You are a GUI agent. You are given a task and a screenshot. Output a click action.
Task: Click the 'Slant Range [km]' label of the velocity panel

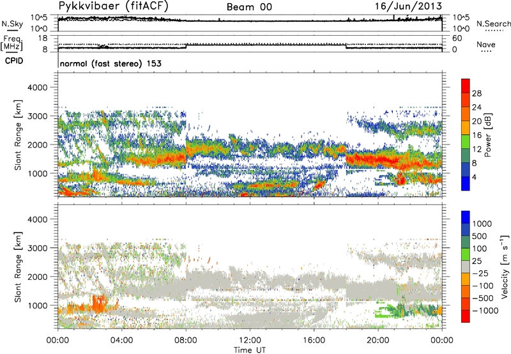pyautogui.click(x=18, y=266)
